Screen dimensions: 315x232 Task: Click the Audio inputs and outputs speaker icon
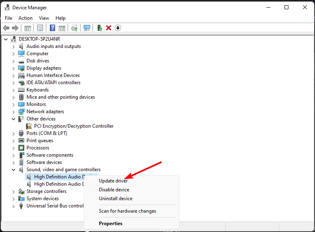21,46
